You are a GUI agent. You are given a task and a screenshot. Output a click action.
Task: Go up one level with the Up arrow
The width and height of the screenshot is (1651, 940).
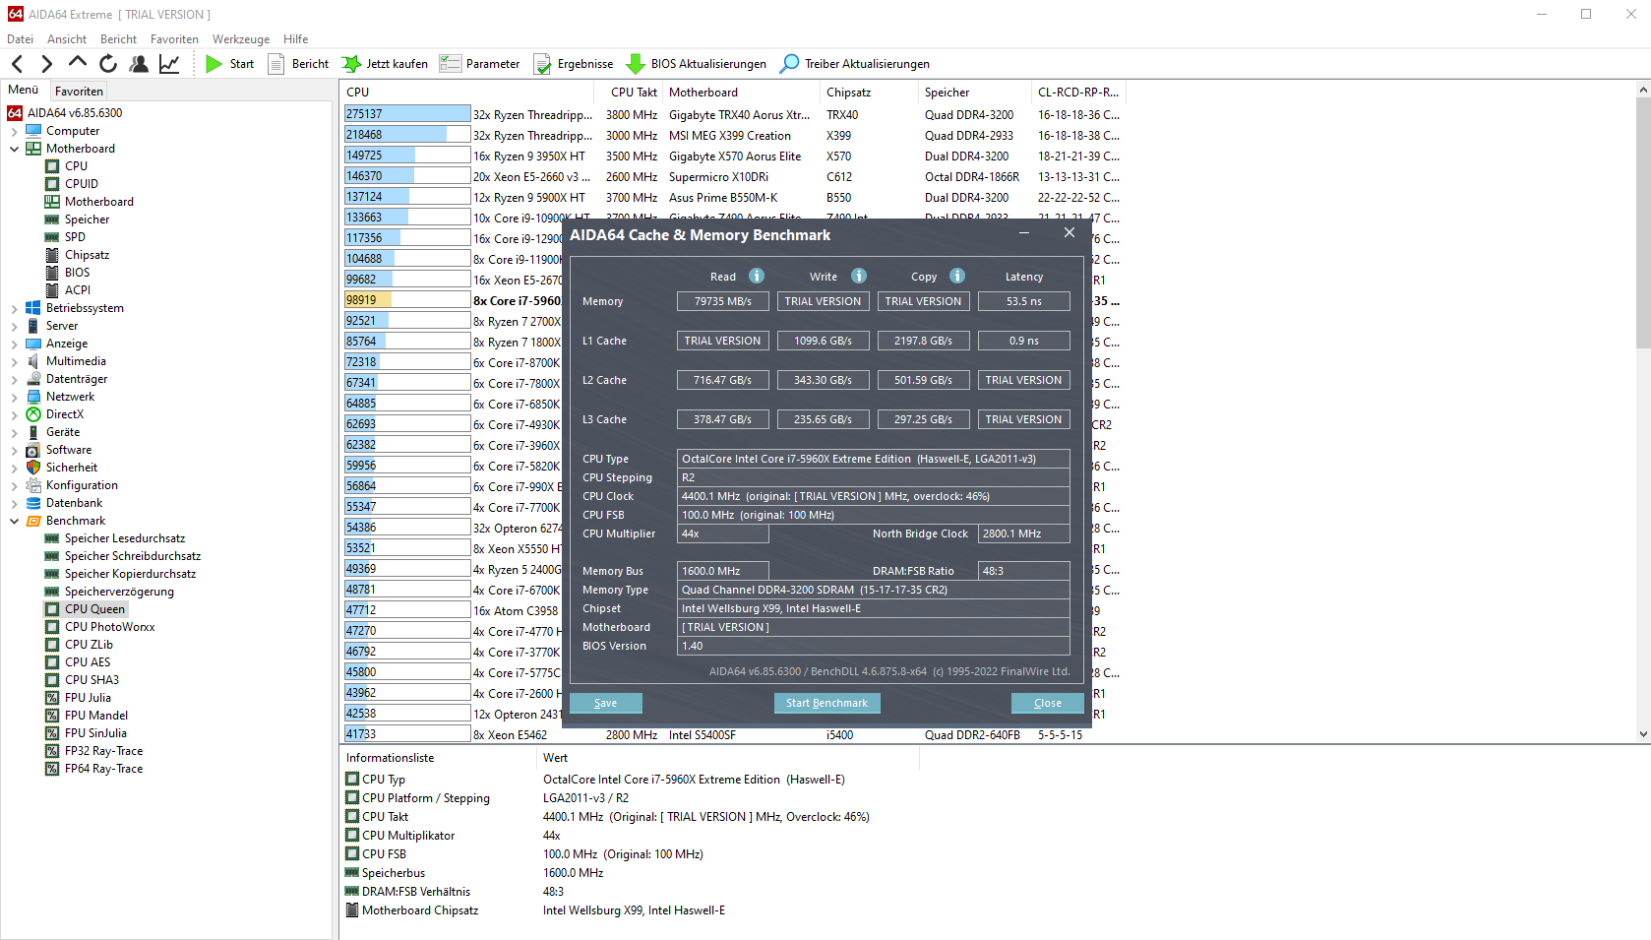[x=77, y=63]
